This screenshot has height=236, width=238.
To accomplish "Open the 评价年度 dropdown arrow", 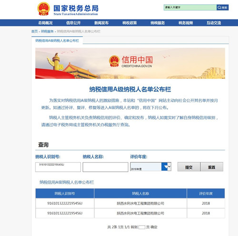I will (166, 167).
